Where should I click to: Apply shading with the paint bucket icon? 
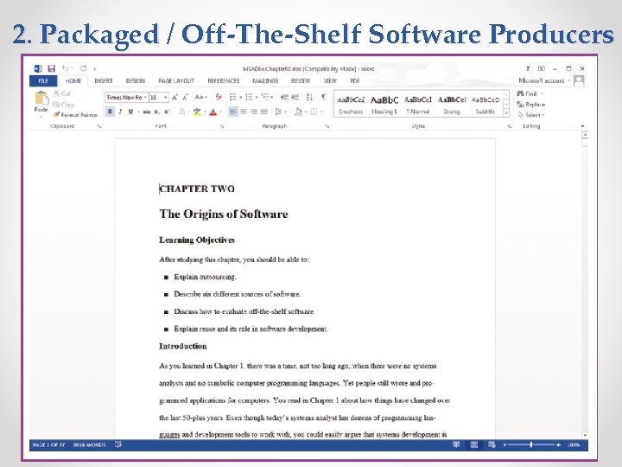pyautogui.click(x=298, y=112)
